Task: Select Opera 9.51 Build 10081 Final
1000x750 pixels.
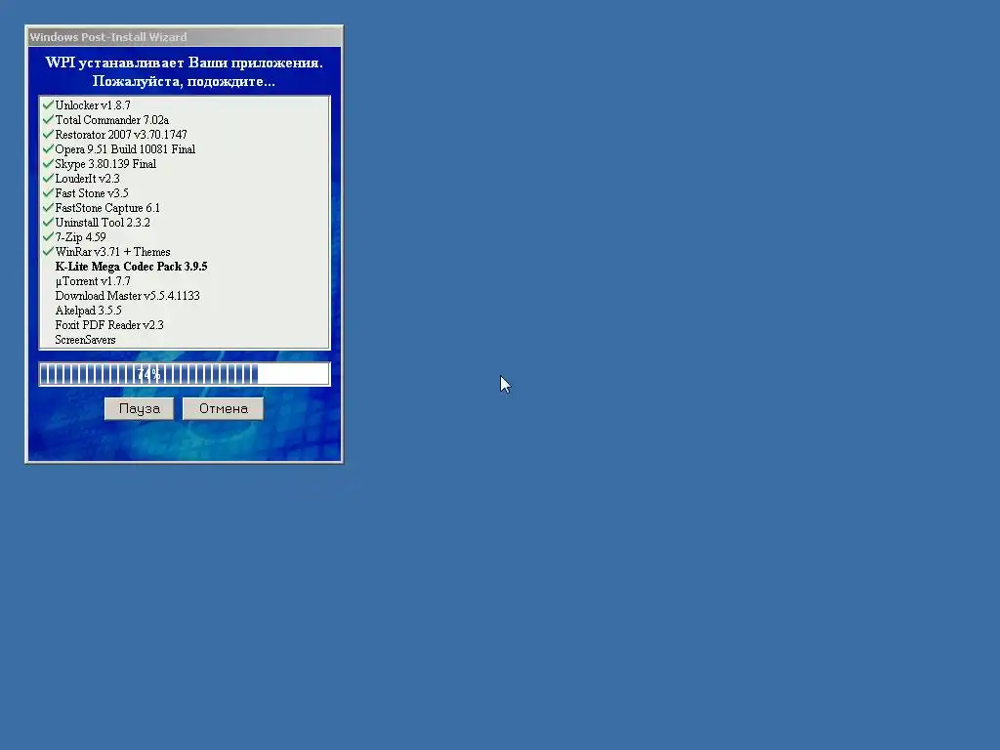Action: (x=125, y=149)
